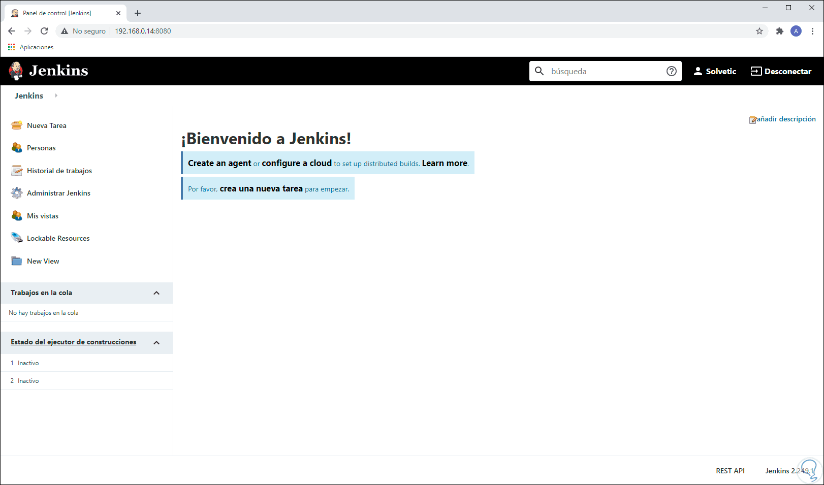Open Mis vistas
Image resolution: width=824 pixels, height=485 pixels.
43,216
